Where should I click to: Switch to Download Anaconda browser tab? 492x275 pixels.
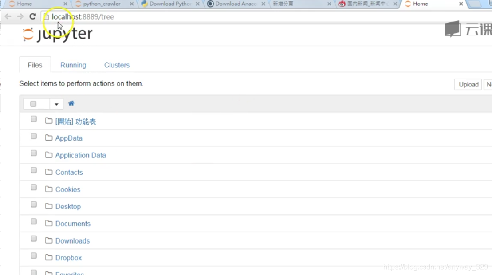click(236, 4)
